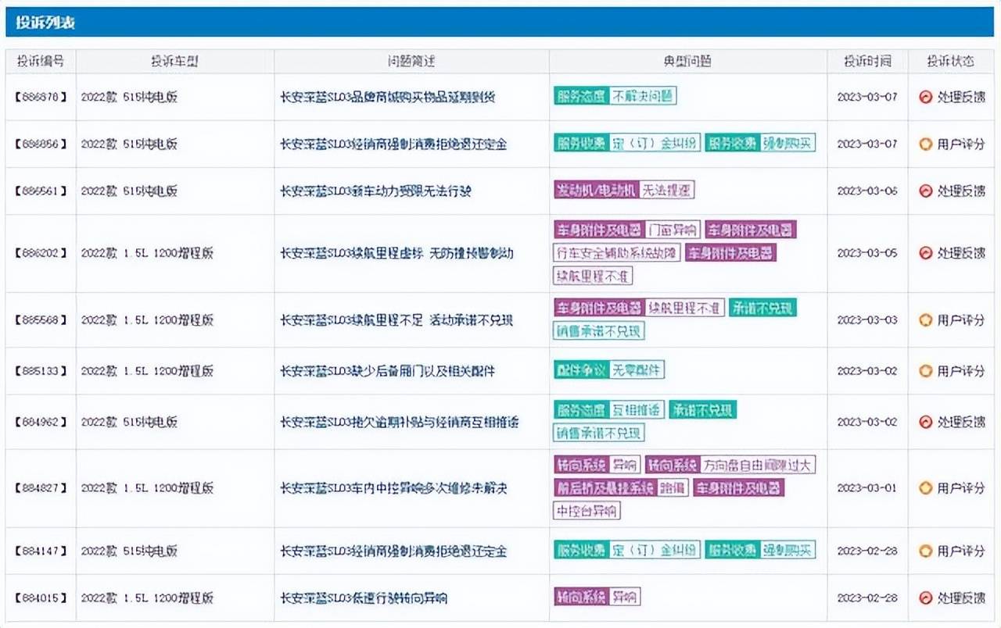Screen dimensions: 1001x628
Task: Select the 跑偏 tag
Action: [x=673, y=488]
